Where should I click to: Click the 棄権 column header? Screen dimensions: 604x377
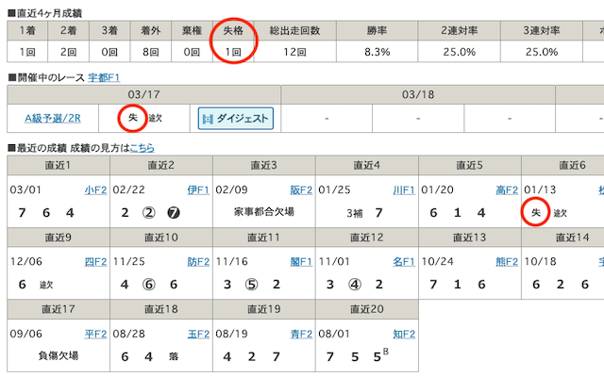click(192, 30)
